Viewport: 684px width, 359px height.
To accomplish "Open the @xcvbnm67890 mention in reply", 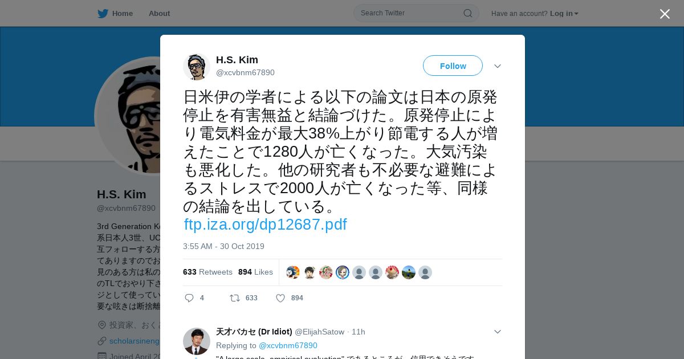I will (x=288, y=345).
